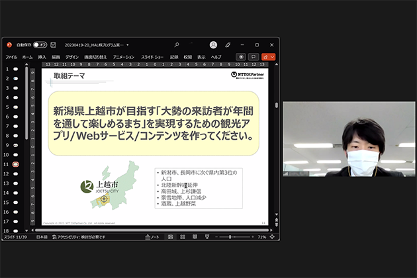This screenshot has width=417, height=278.
Task: Click the search magnifier icon
Action: coord(177,45)
